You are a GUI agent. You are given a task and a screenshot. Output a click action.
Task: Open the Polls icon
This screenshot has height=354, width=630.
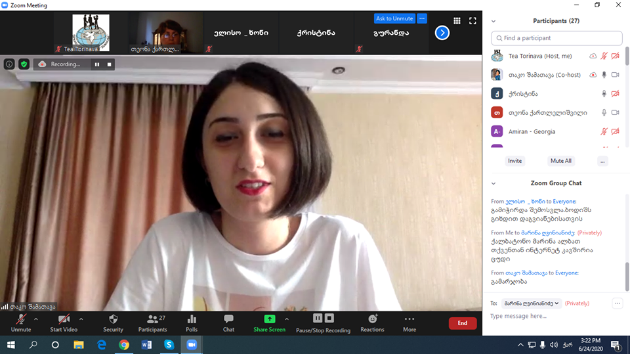[x=192, y=323]
